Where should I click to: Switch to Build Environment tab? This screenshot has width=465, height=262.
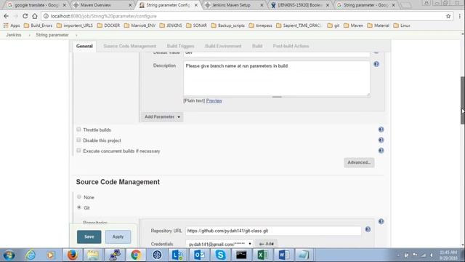pyautogui.click(x=223, y=46)
